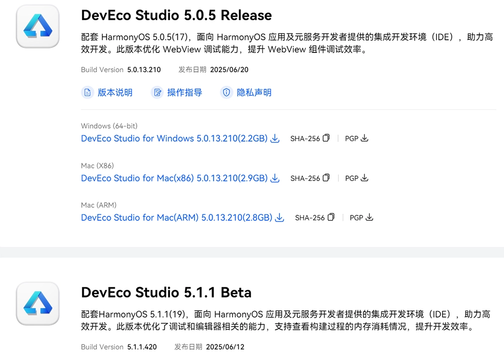504x361 pixels.
Task: Click SHA-256 label in the Windows row
Action: [x=305, y=139]
